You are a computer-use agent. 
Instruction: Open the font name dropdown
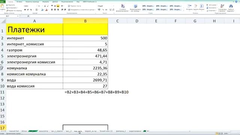click(37, 6)
